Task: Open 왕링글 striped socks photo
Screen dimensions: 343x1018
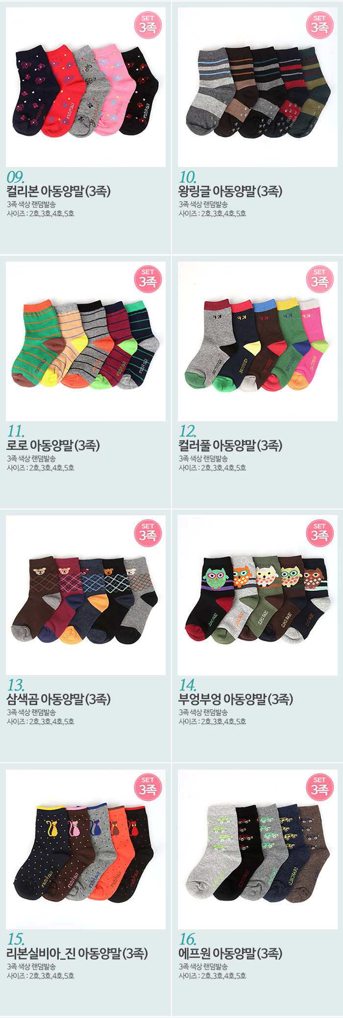Action: (x=258, y=87)
